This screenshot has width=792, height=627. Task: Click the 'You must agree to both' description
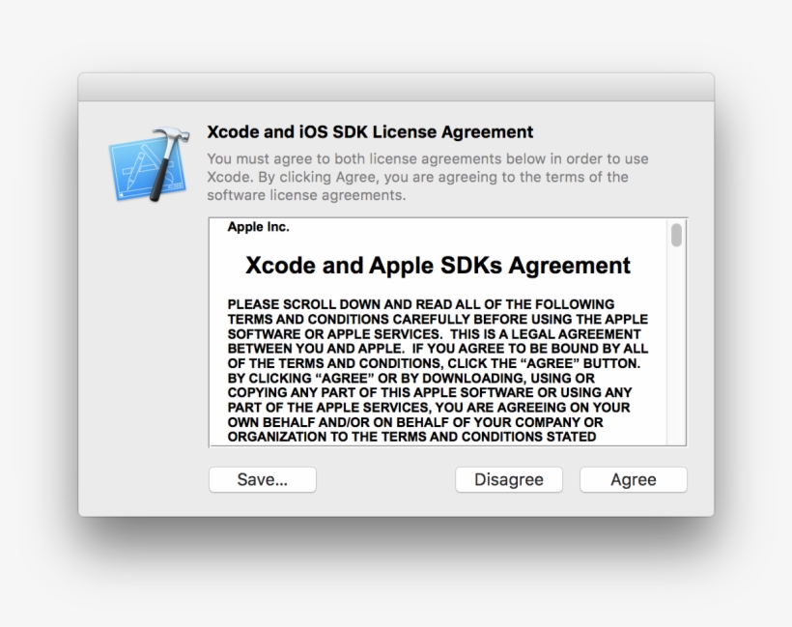point(427,177)
